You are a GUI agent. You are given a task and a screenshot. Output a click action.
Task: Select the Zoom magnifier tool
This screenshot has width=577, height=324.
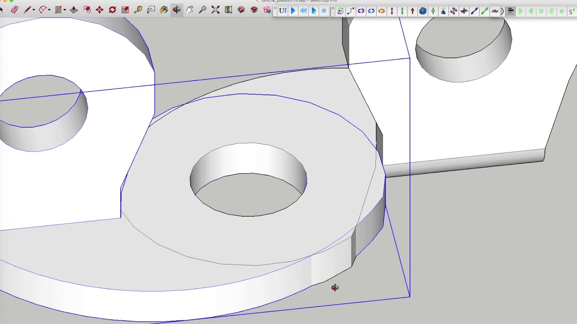[x=202, y=9]
